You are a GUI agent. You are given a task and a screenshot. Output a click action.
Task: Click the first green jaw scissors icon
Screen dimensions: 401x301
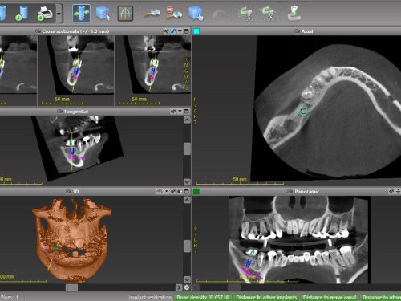tap(246, 14)
